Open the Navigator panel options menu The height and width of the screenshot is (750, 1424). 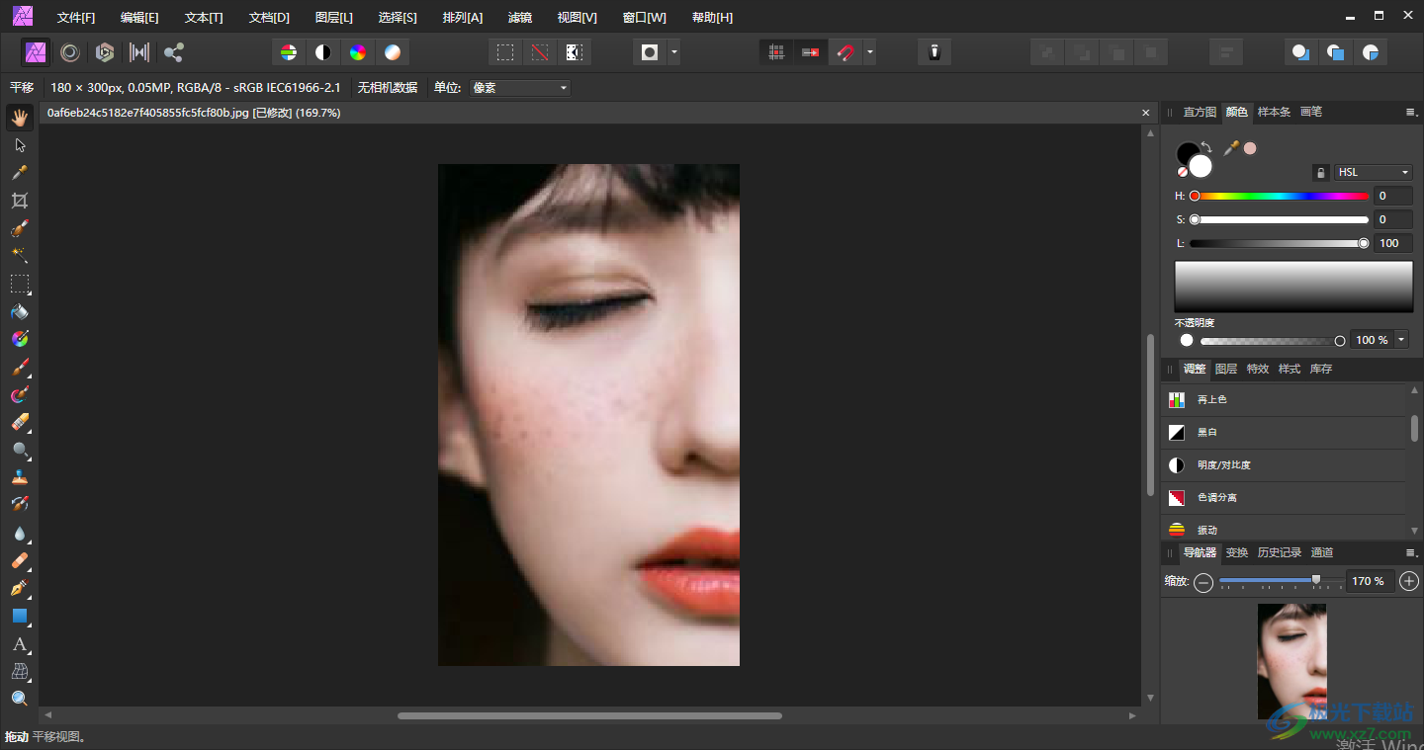coord(1410,553)
